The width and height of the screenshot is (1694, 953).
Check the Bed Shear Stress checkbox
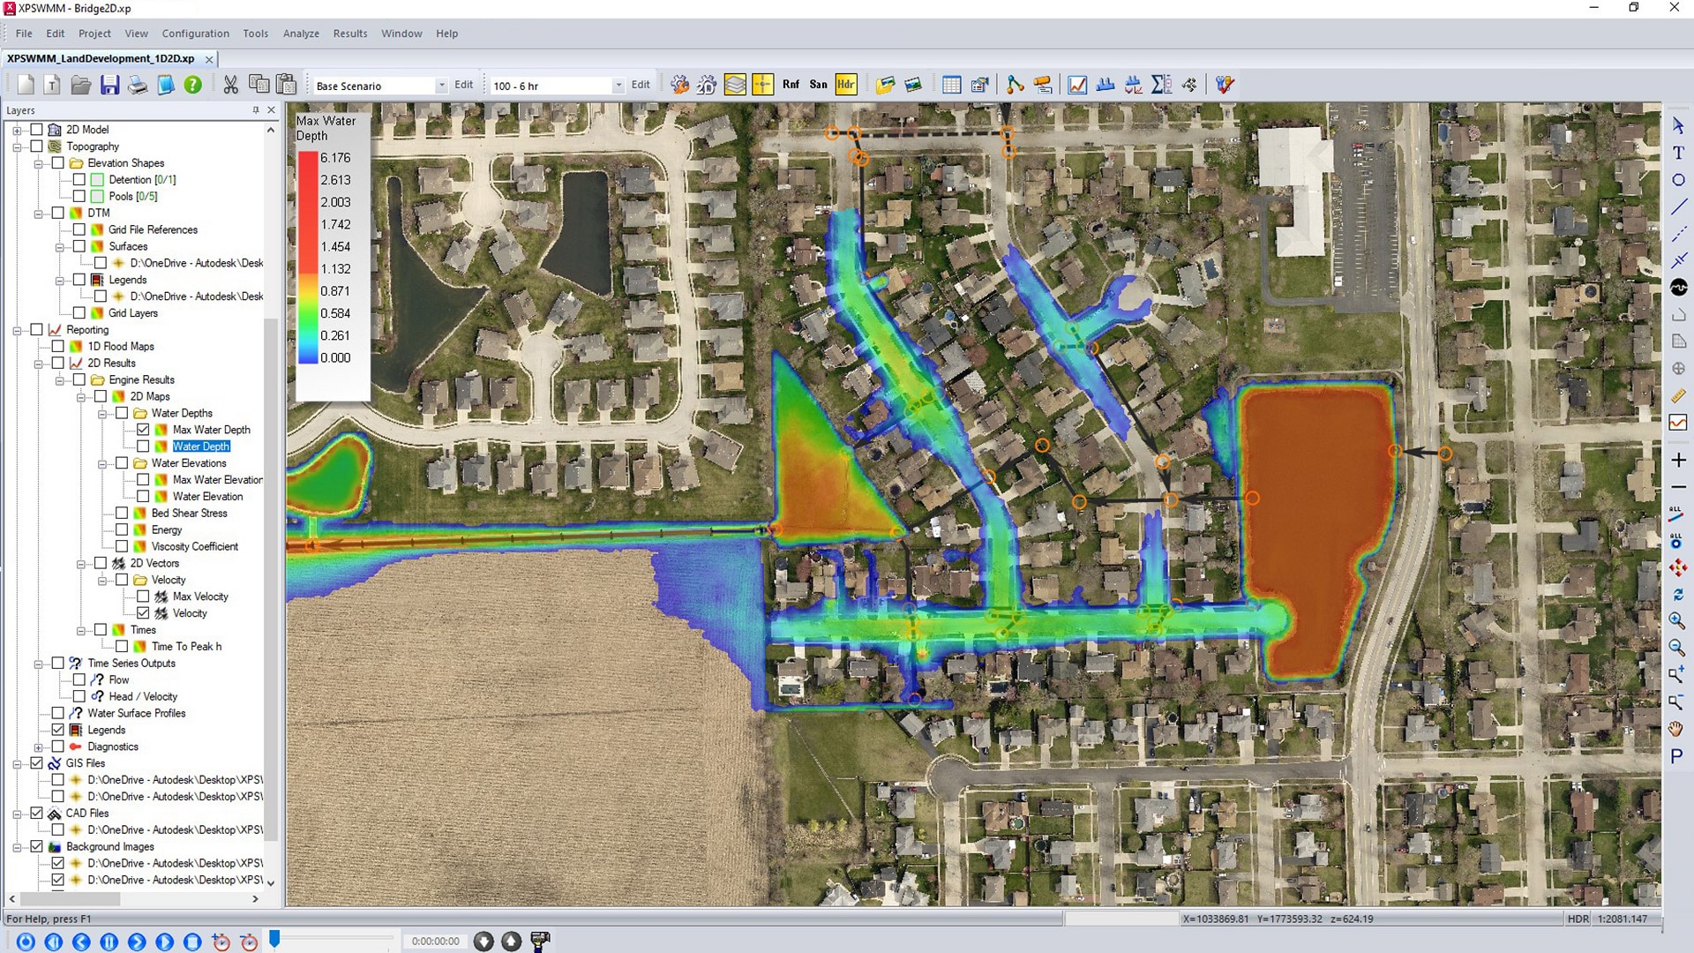point(122,514)
